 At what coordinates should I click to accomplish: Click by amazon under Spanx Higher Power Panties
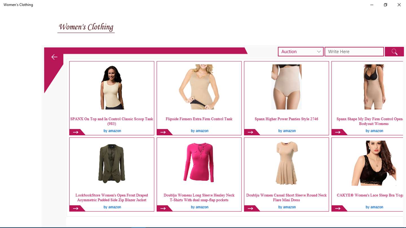(287, 131)
